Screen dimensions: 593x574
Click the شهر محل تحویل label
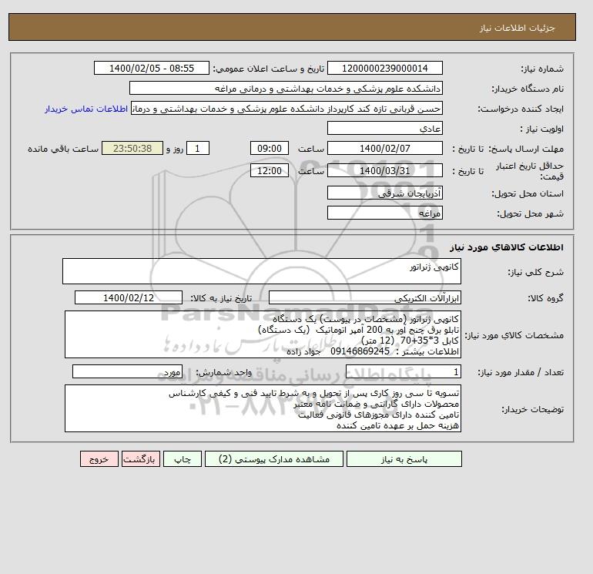pyautogui.click(x=530, y=213)
